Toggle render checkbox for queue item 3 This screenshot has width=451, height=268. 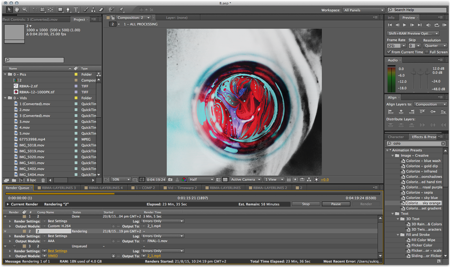(x=14, y=246)
